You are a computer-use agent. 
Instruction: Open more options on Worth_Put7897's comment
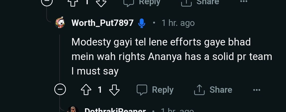[x=257, y=90]
